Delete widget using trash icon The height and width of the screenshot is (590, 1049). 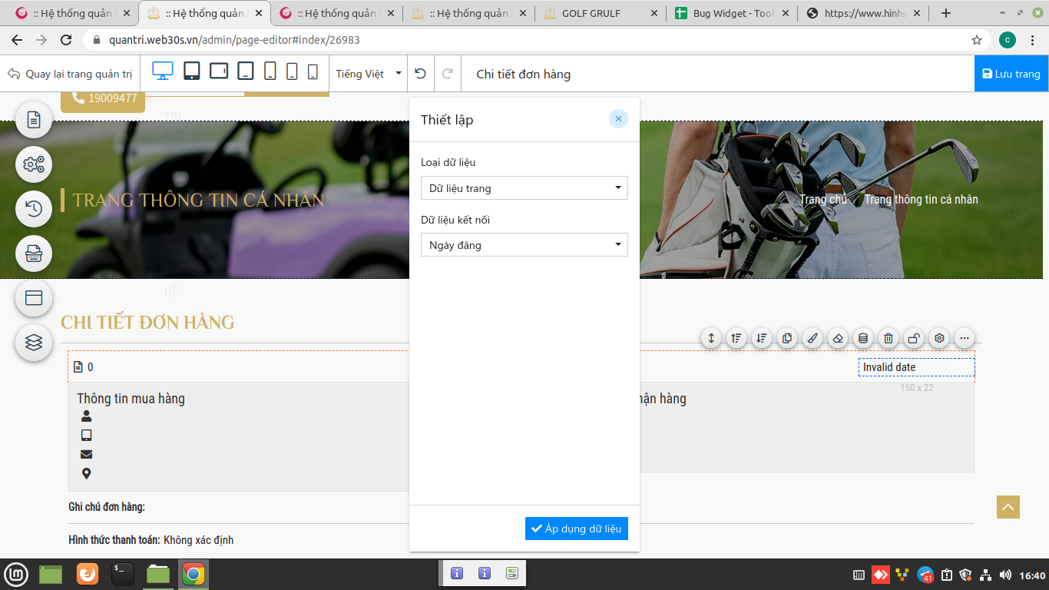coord(889,338)
